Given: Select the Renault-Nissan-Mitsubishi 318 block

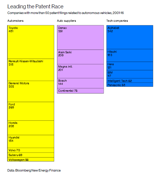Looking at the screenshot, I should (31, 70).
